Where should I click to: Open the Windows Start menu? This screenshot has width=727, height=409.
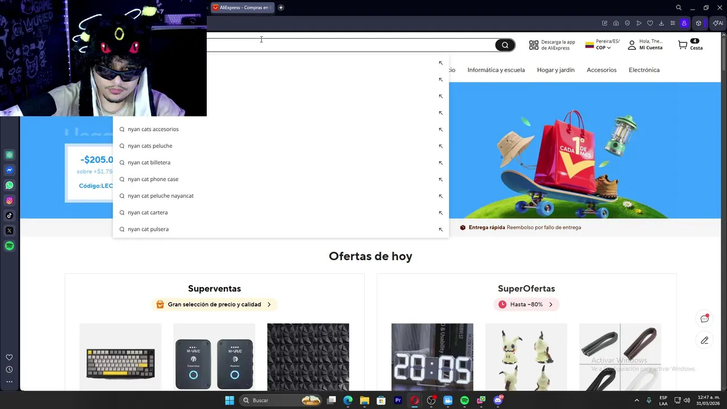[x=229, y=400]
